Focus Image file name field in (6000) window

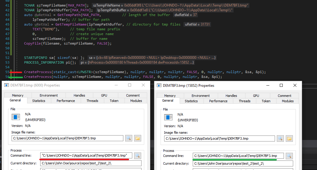[x=67, y=138]
